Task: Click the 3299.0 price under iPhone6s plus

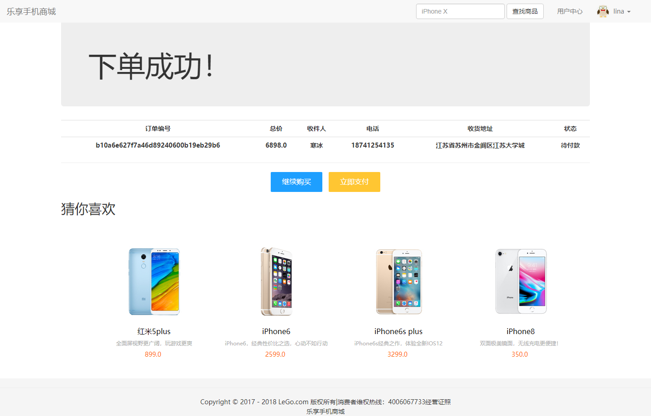Action: 397,354
